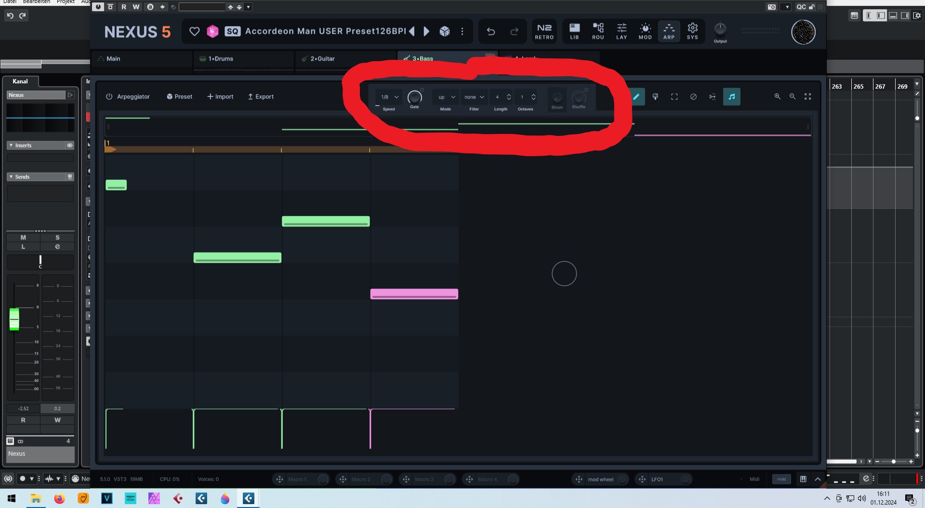Open the LIB library page
Image resolution: width=925 pixels, height=508 pixels.
click(574, 31)
